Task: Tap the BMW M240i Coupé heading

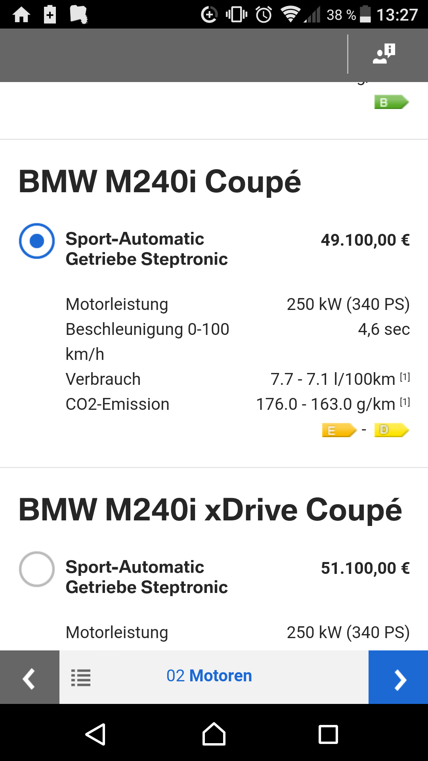Action: coord(160,182)
